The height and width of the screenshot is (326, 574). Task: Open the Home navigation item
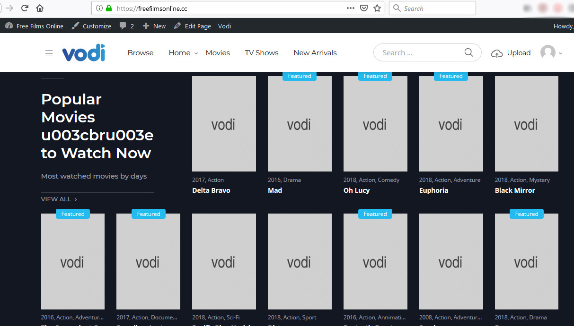(179, 53)
